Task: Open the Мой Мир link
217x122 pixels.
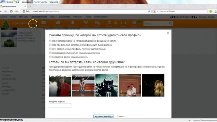Action: (x=23, y=17)
